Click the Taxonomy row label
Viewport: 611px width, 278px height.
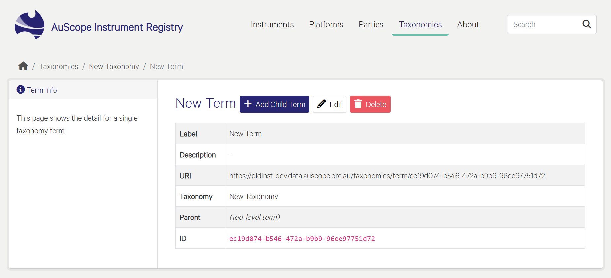196,196
